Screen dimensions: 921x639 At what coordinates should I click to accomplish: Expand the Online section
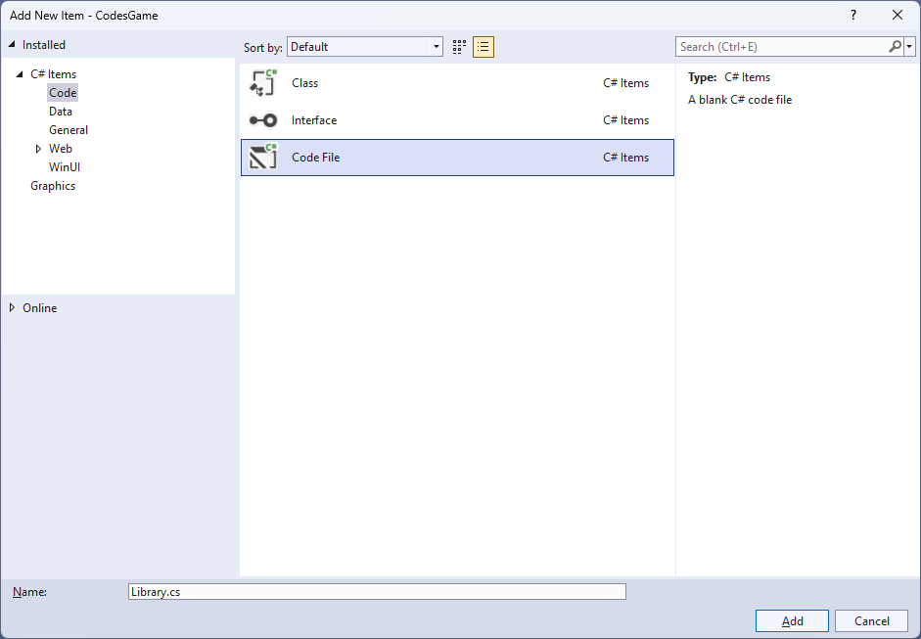click(x=12, y=308)
